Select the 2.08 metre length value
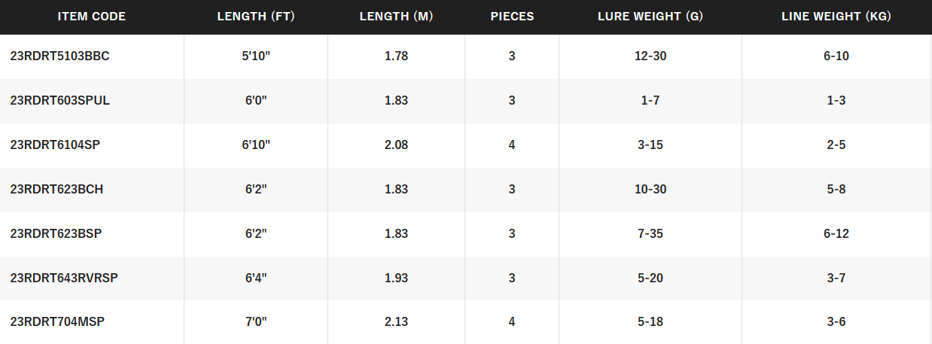932x344 pixels. tap(396, 145)
